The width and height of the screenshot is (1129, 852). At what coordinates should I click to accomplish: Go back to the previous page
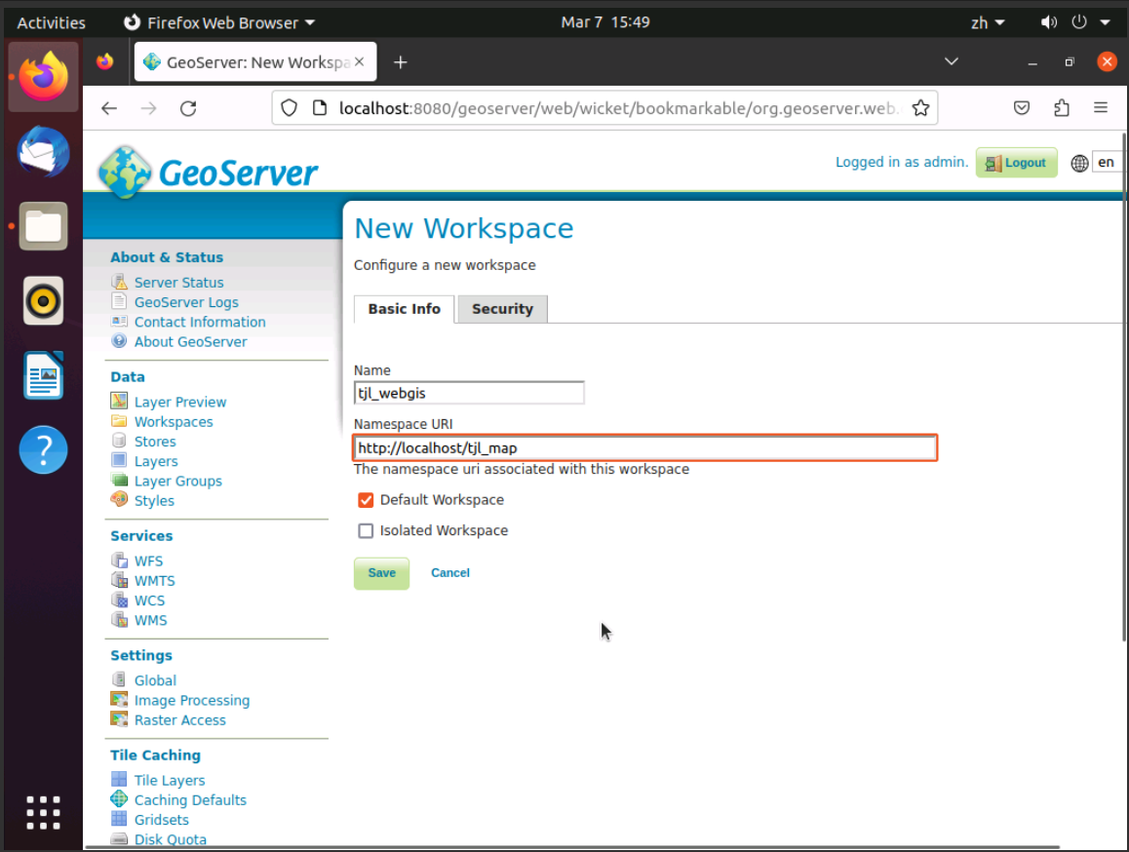109,108
